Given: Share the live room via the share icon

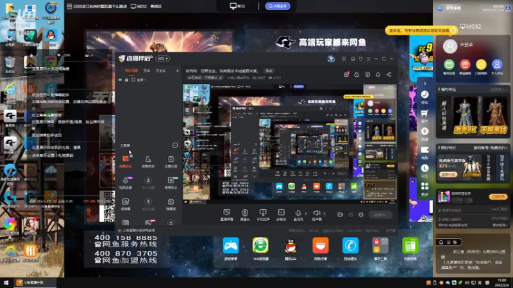Looking at the screenshot, I should click(x=389, y=74).
